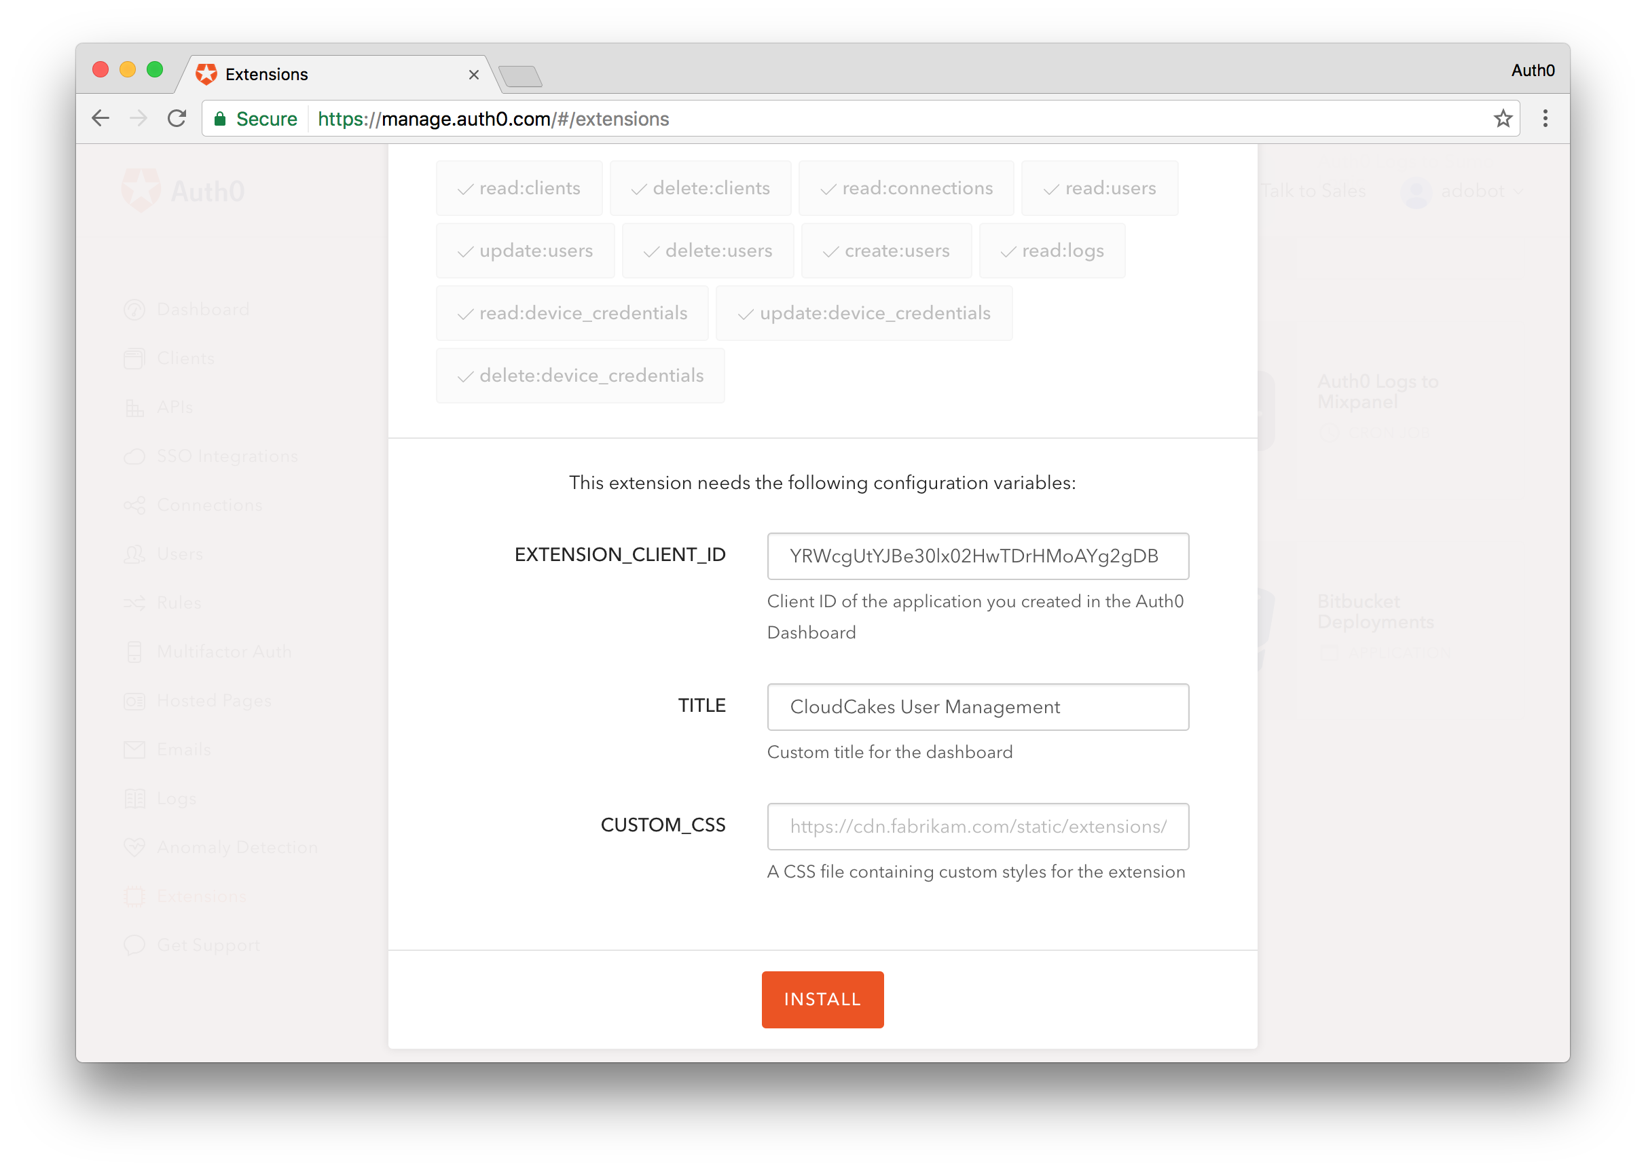Click the Auth0 favicon on Extensions tab
Image resolution: width=1646 pixels, height=1171 pixels.
tap(207, 74)
